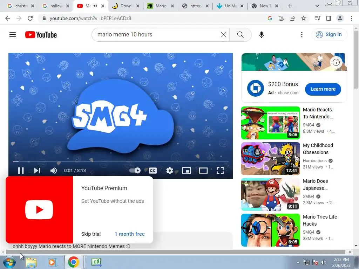Click the horizontal page scrollbar
359x269 pixels.
[175, 252]
